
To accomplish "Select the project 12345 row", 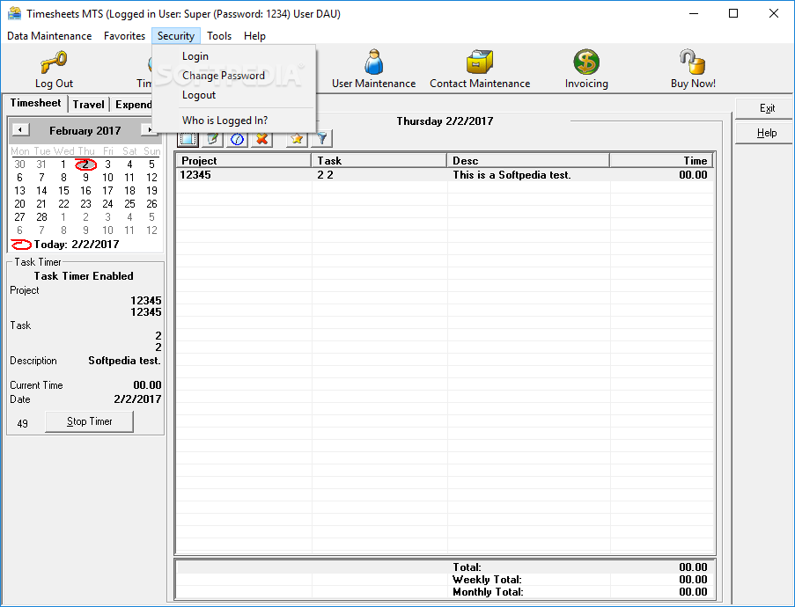I will [x=445, y=175].
